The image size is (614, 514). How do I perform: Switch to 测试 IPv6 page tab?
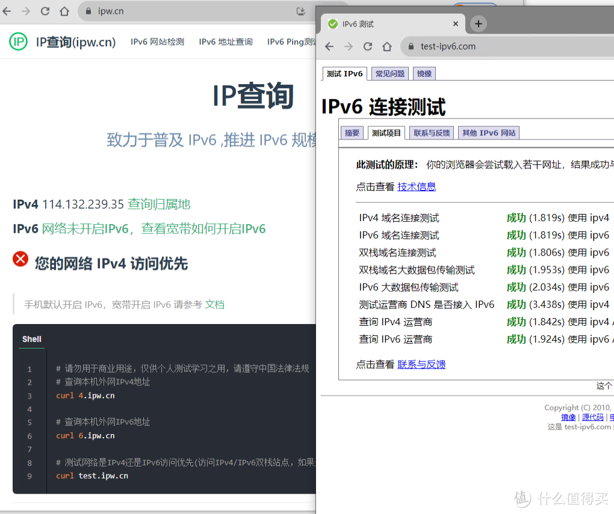[x=344, y=73]
